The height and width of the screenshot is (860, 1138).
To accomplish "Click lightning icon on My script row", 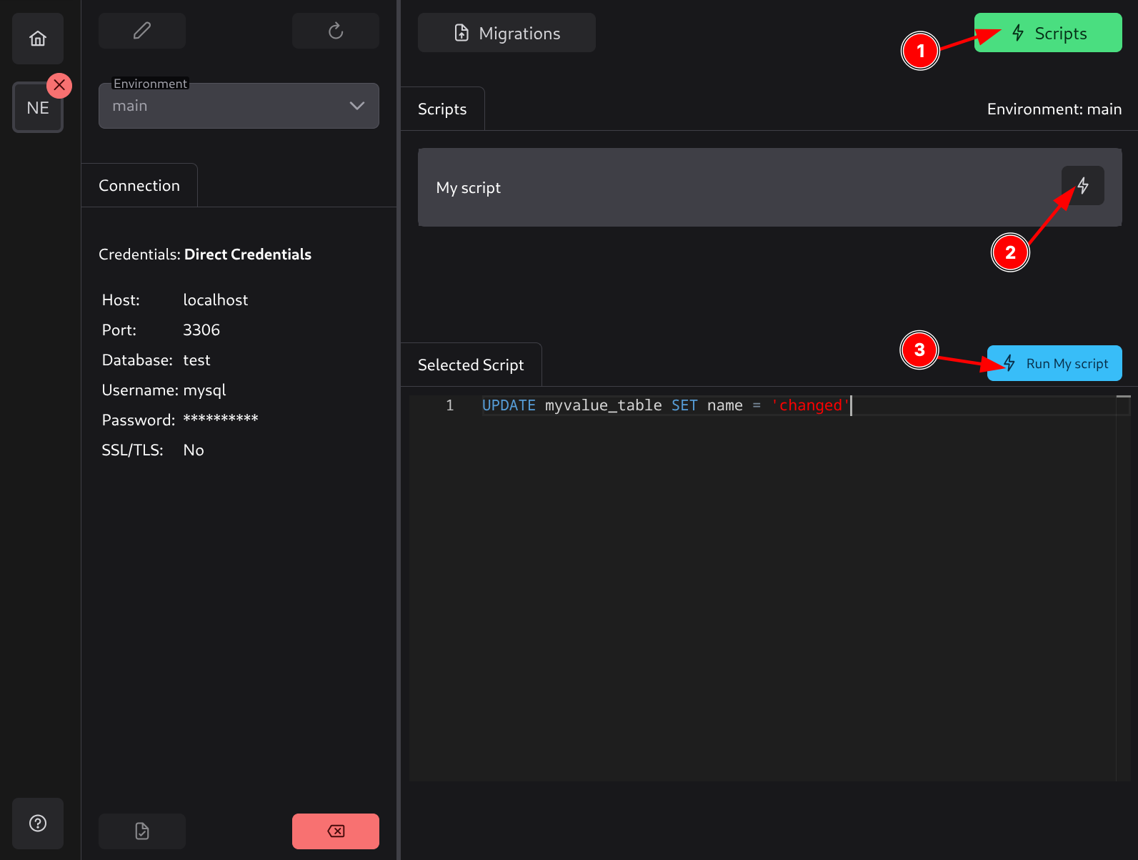I will (1082, 186).
